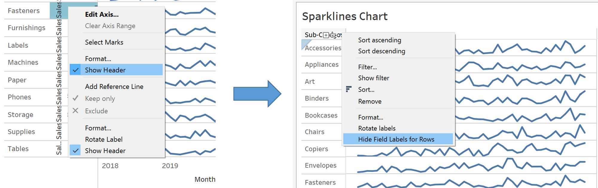The height and width of the screenshot is (188, 598).
Task: Click Show filter in the context menu
Action: click(373, 78)
